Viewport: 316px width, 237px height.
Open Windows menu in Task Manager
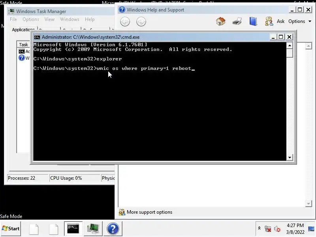click(x=70, y=19)
